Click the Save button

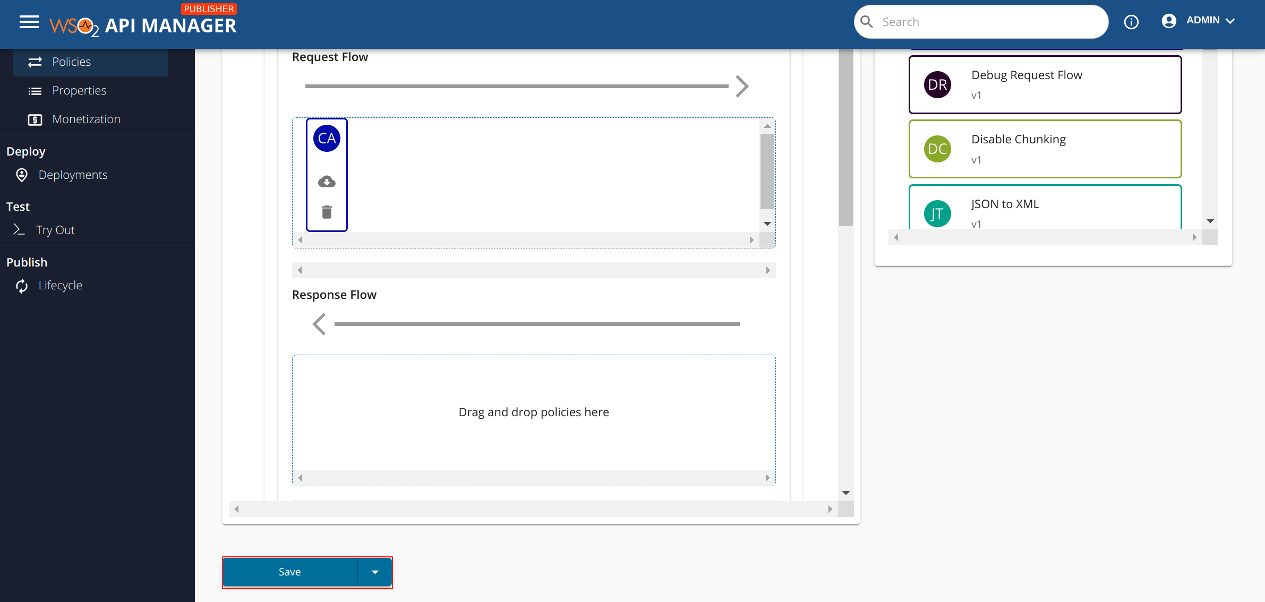[x=289, y=572]
